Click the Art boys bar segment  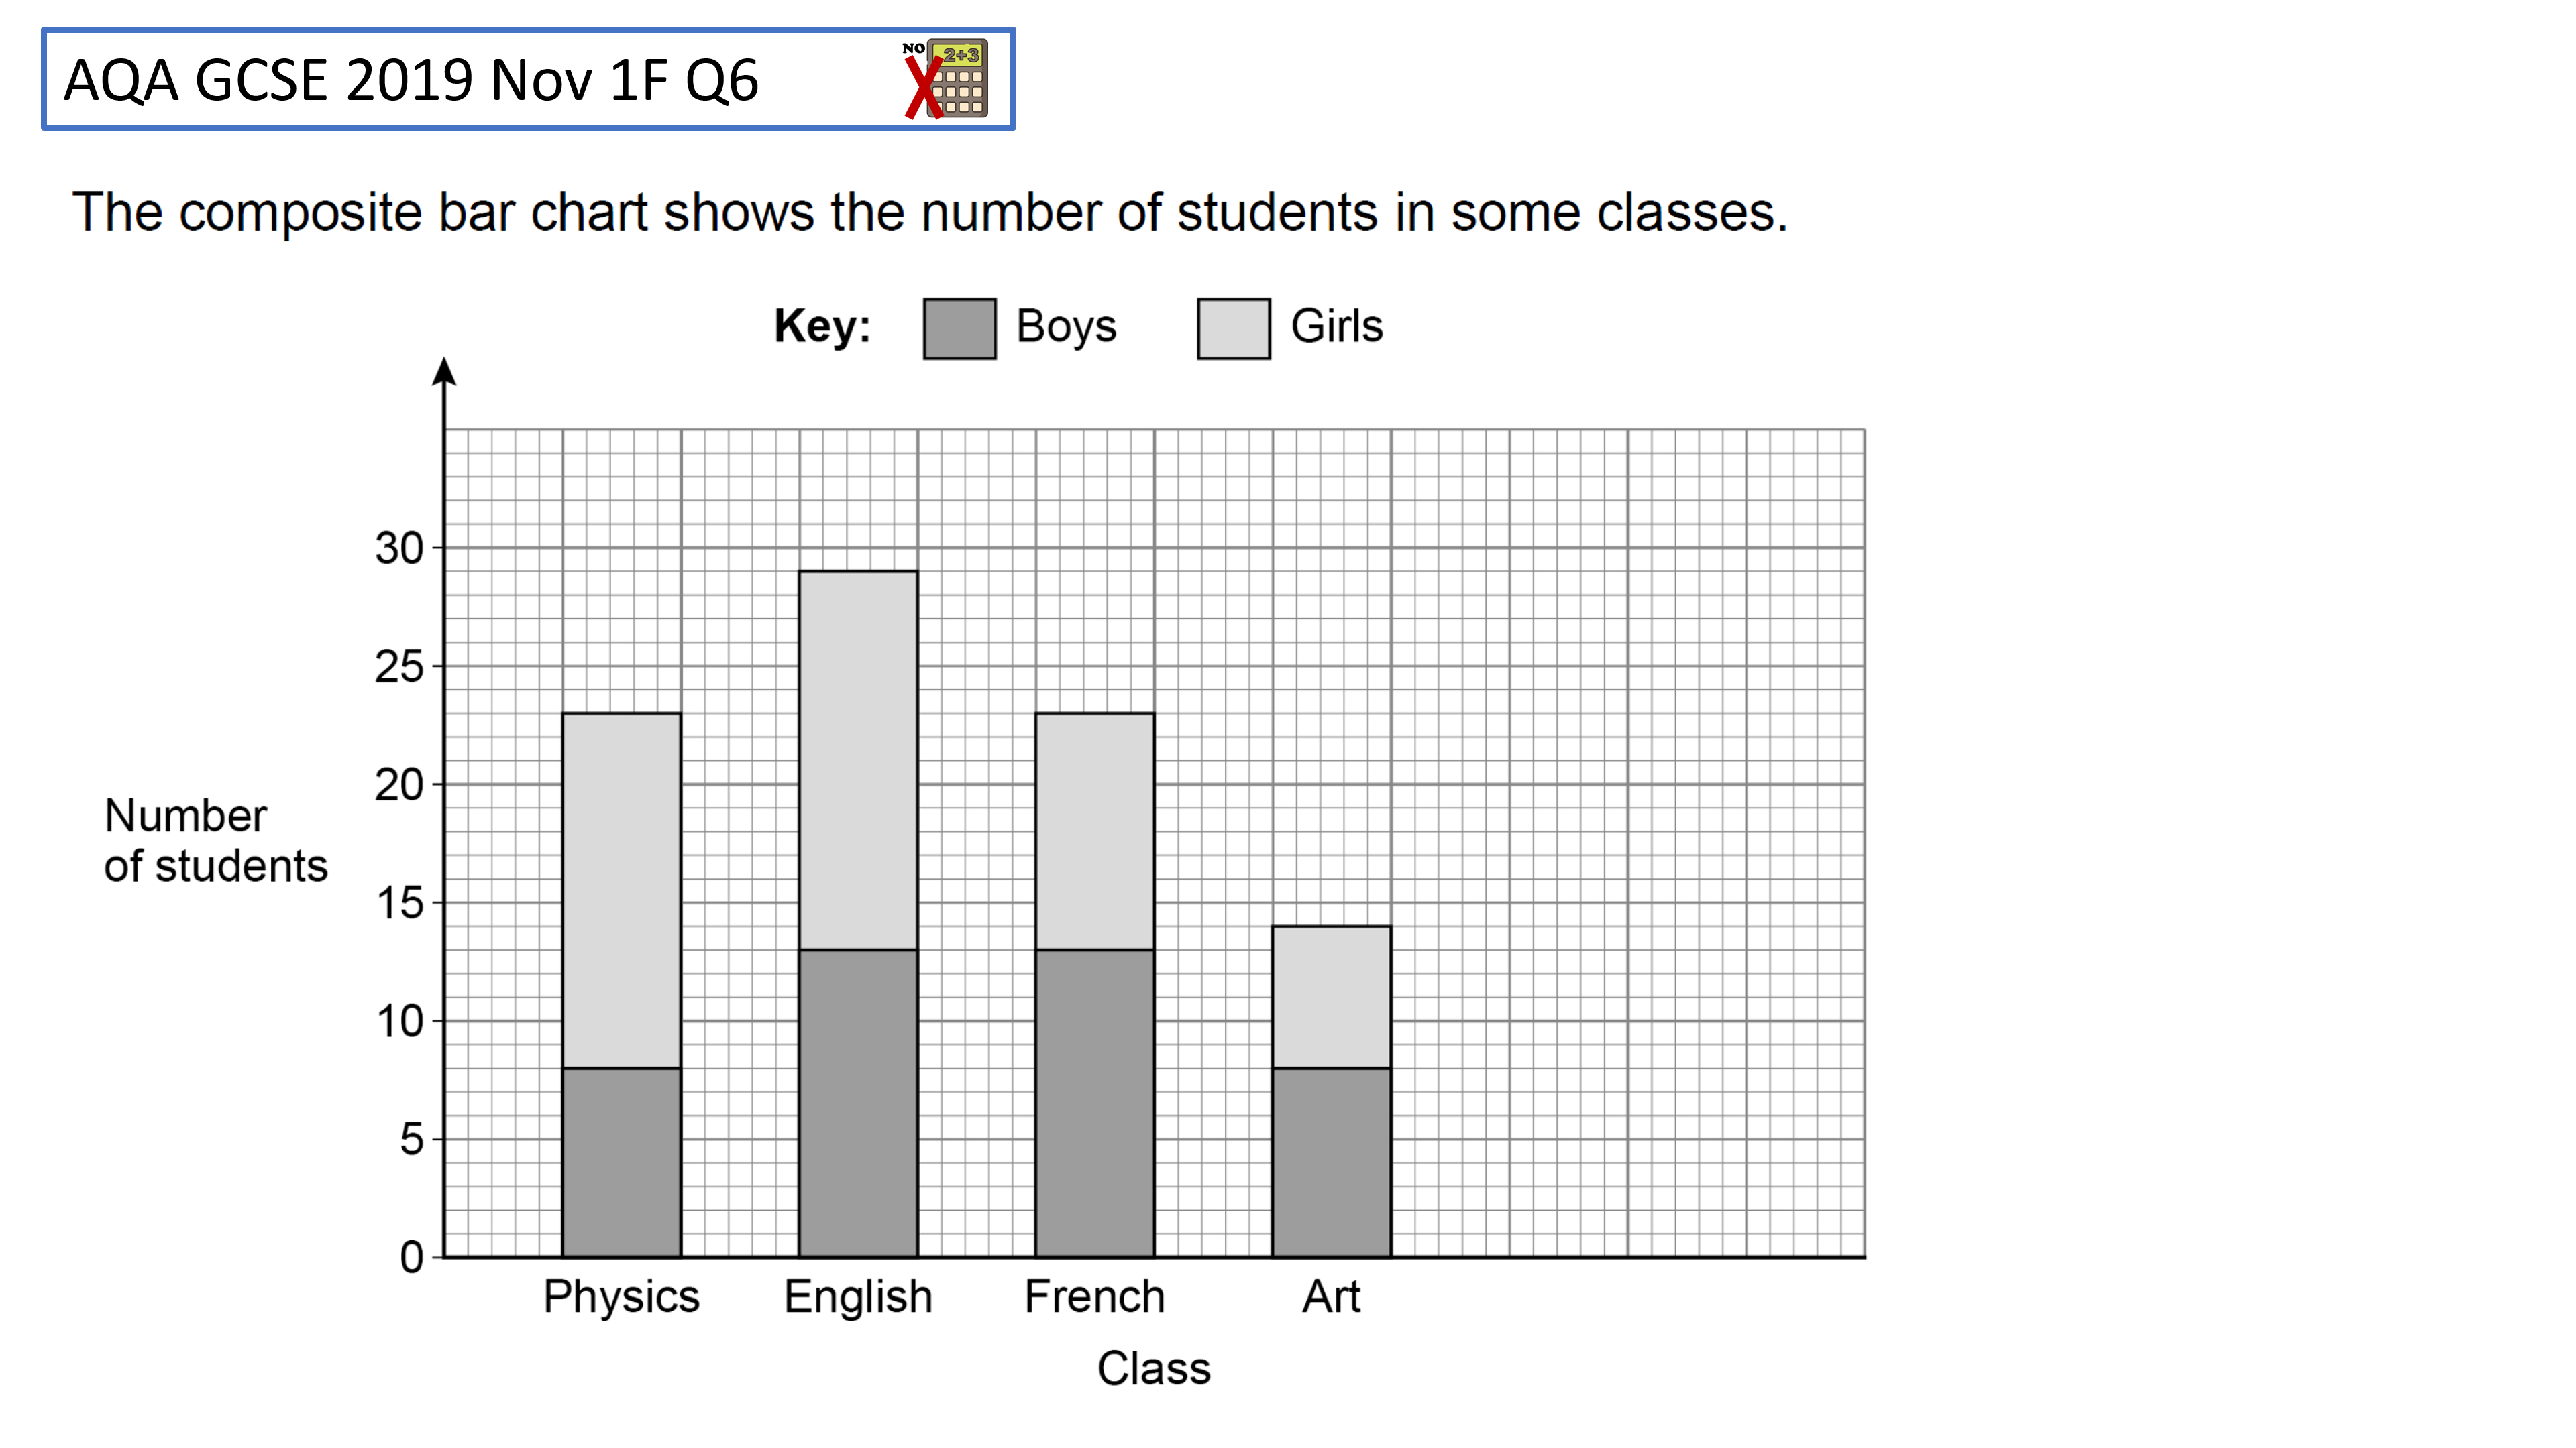coord(1331,1162)
